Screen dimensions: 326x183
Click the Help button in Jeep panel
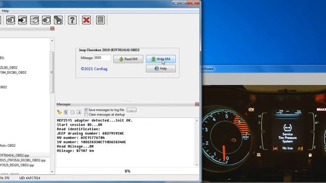coord(161,69)
